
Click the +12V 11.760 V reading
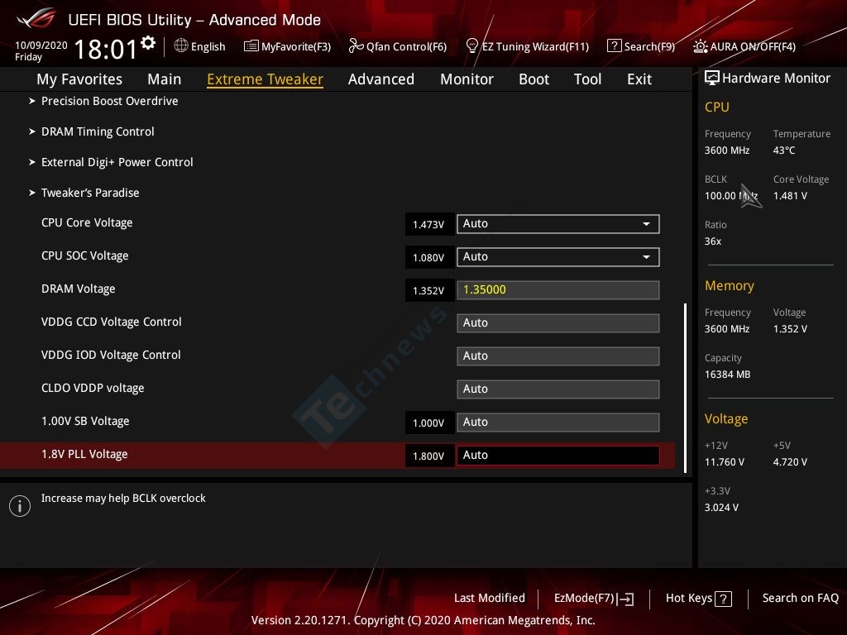coord(725,461)
